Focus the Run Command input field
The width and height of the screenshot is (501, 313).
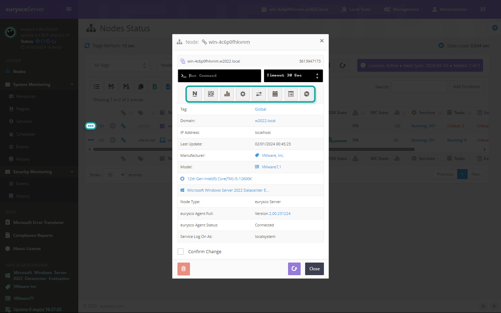(x=220, y=76)
